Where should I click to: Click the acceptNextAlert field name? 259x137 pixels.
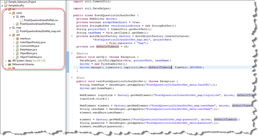point(115,22)
